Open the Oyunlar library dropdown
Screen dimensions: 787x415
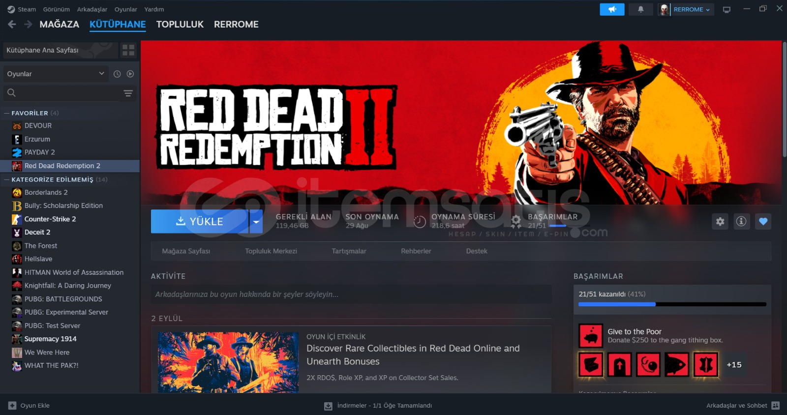tap(56, 74)
